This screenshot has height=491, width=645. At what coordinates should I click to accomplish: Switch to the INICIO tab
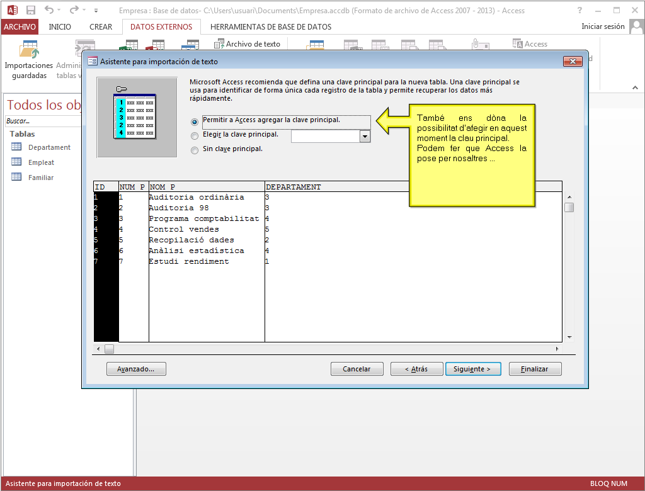click(60, 26)
